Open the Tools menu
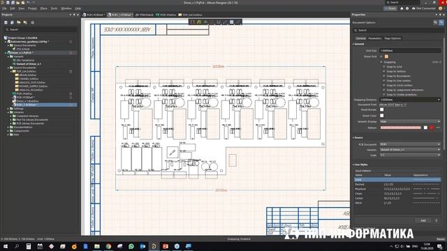This screenshot has height=251, width=447. [54, 8]
